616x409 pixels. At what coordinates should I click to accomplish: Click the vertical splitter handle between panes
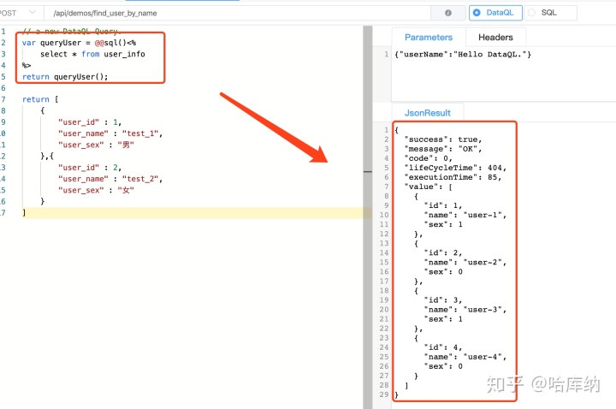pos(368,172)
